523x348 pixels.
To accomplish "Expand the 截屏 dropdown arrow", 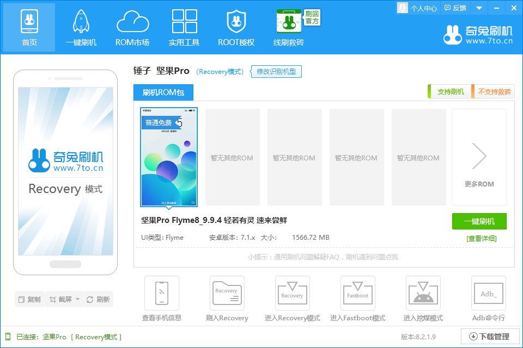I will click(x=78, y=299).
